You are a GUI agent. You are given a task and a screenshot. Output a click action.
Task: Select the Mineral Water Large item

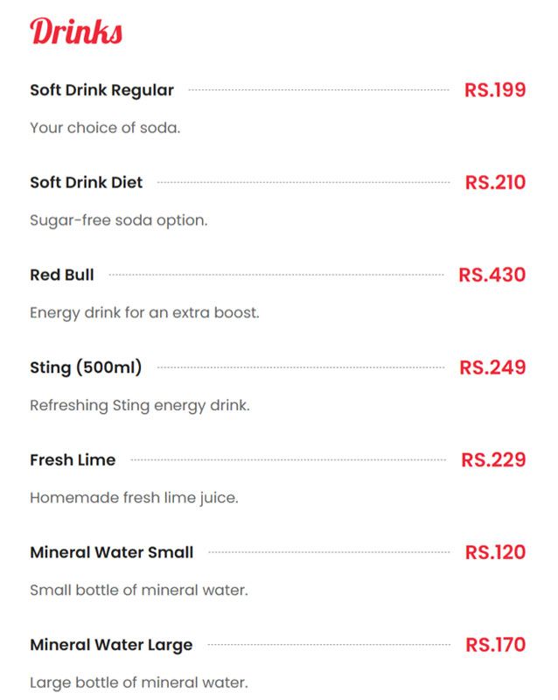click(x=111, y=645)
